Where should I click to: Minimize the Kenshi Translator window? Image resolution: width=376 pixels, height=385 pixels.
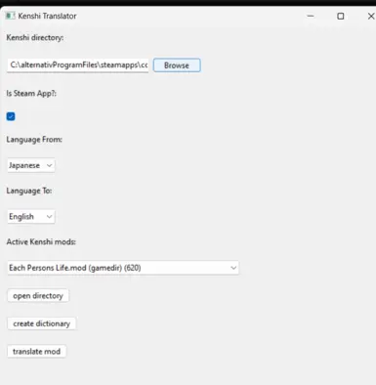[311, 16]
